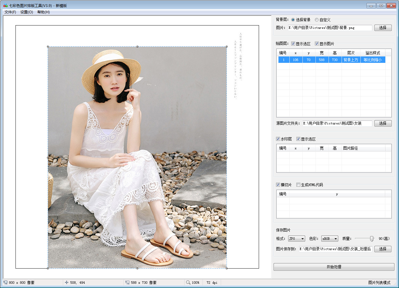Click the 图片路径 column header in watermark table
Screen dimensions: 399x288
pos(363,148)
